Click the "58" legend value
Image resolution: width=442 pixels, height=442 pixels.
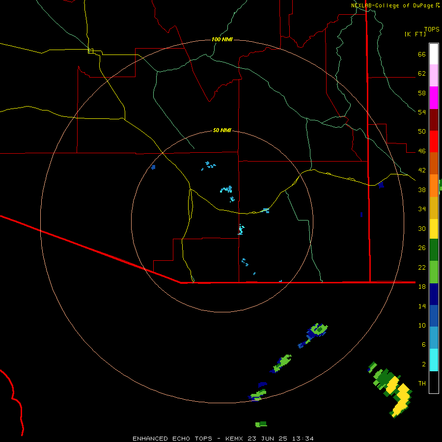(422, 93)
